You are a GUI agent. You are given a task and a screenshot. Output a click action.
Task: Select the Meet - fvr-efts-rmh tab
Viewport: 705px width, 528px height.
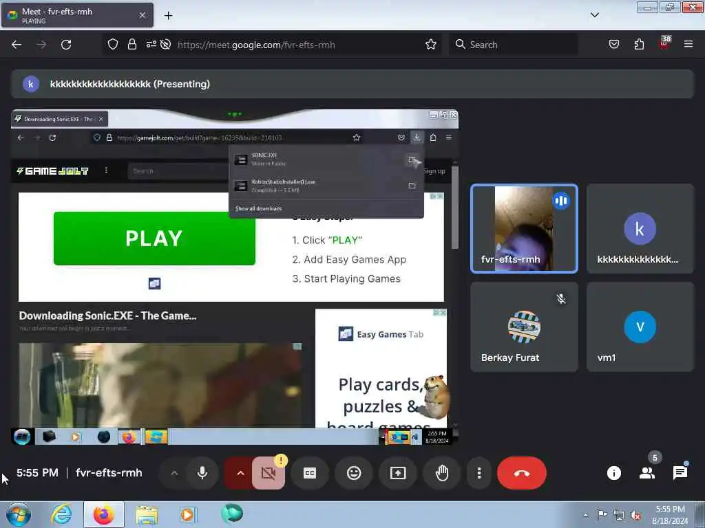[x=77, y=15]
